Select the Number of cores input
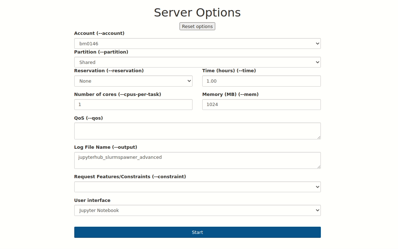The width and height of the screenshot is (398, 249). coord(133,105)
